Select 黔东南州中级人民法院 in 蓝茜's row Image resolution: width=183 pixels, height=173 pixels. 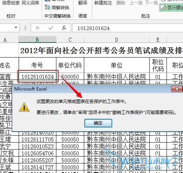[117, 77]
